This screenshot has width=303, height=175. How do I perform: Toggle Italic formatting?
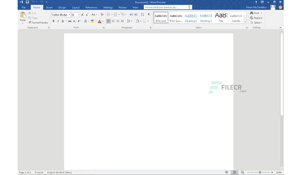pos(58,21)
